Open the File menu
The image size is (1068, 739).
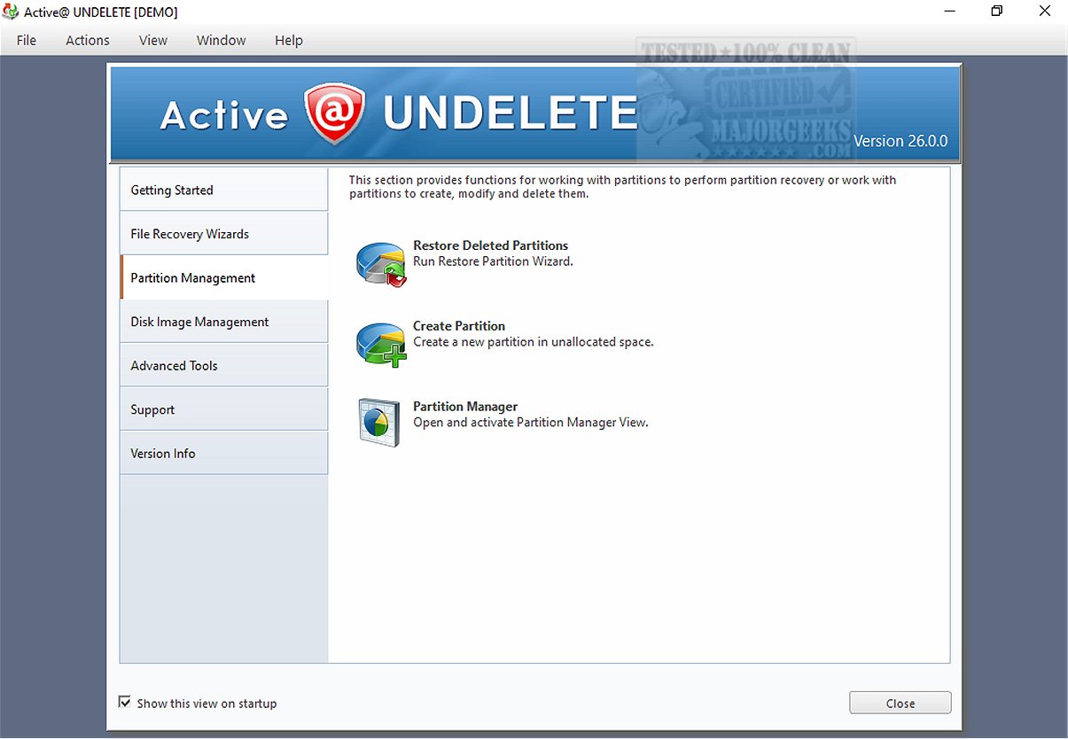(x=27, y=41)
